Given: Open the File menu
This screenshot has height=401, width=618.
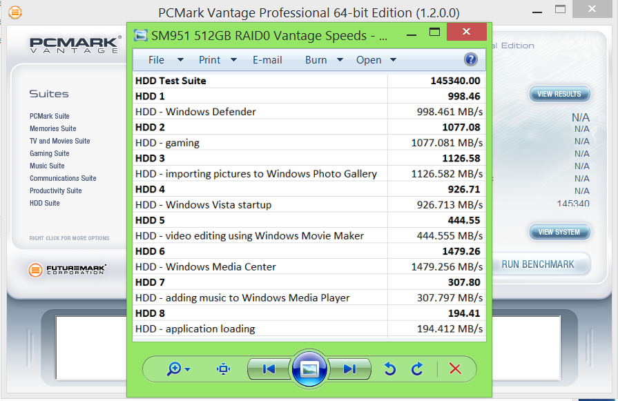Looking at the screenshot, I should [x=156, y=60].
